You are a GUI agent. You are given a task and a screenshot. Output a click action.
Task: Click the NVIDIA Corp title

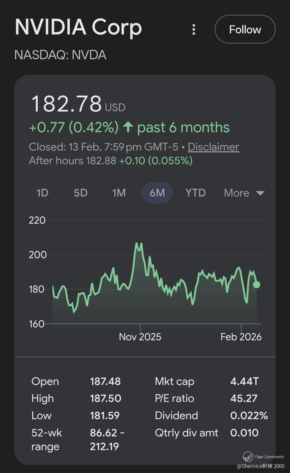click(x=78, y=27)
